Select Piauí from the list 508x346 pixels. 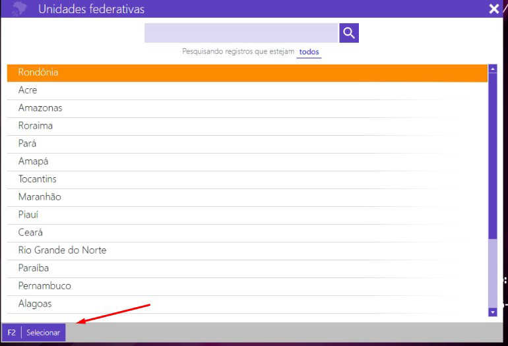pos(247,215)
